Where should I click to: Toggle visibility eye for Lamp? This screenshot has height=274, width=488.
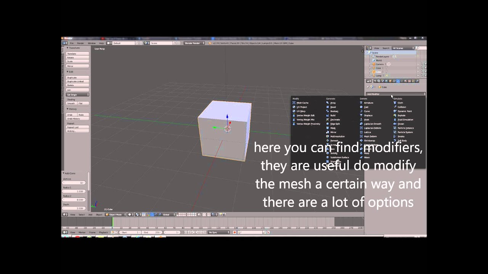click(418, 76)
